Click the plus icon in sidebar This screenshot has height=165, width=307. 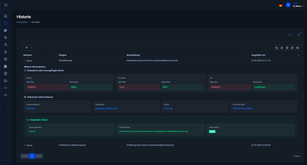coord(5,88)
